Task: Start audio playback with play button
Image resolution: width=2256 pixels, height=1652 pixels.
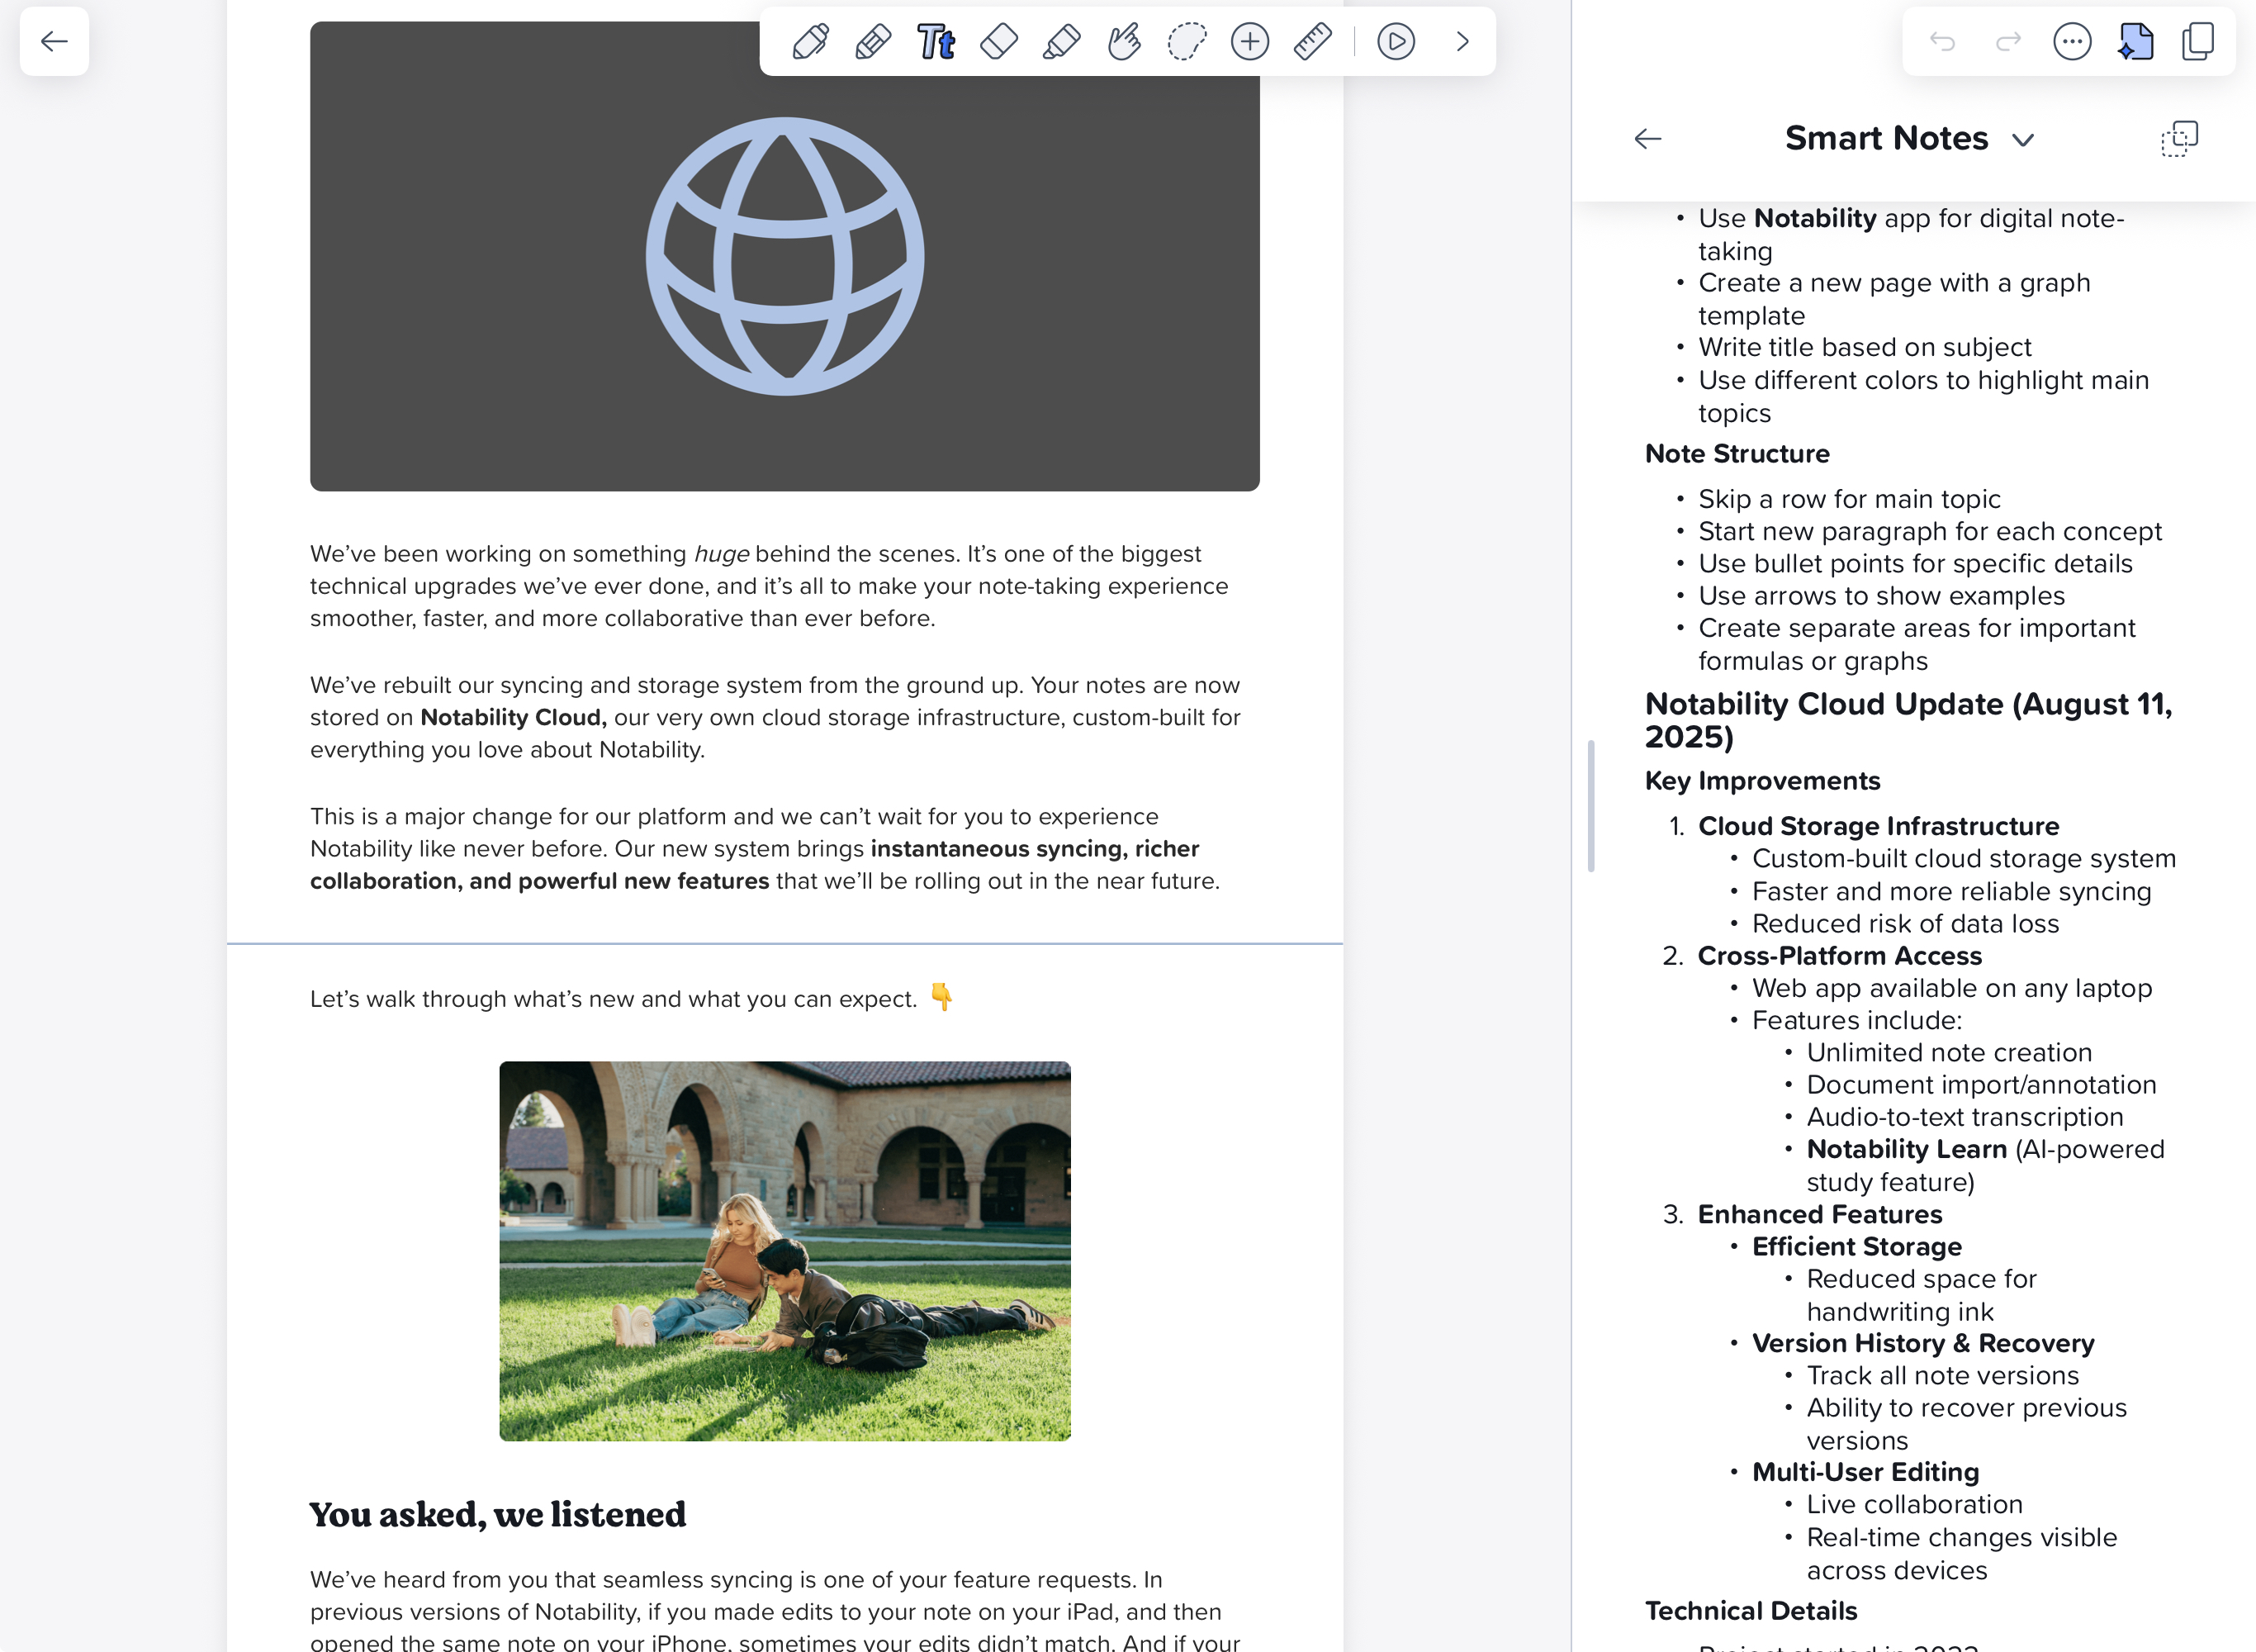Action: 1396,42
